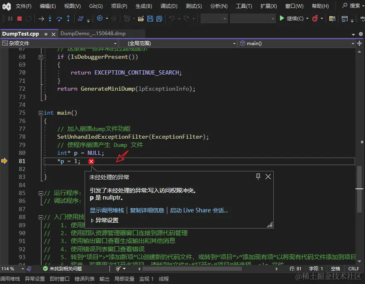This screenshot has height=284, width=365.
Task: Click the 复制详细信息 link
Action: point(147,210)
